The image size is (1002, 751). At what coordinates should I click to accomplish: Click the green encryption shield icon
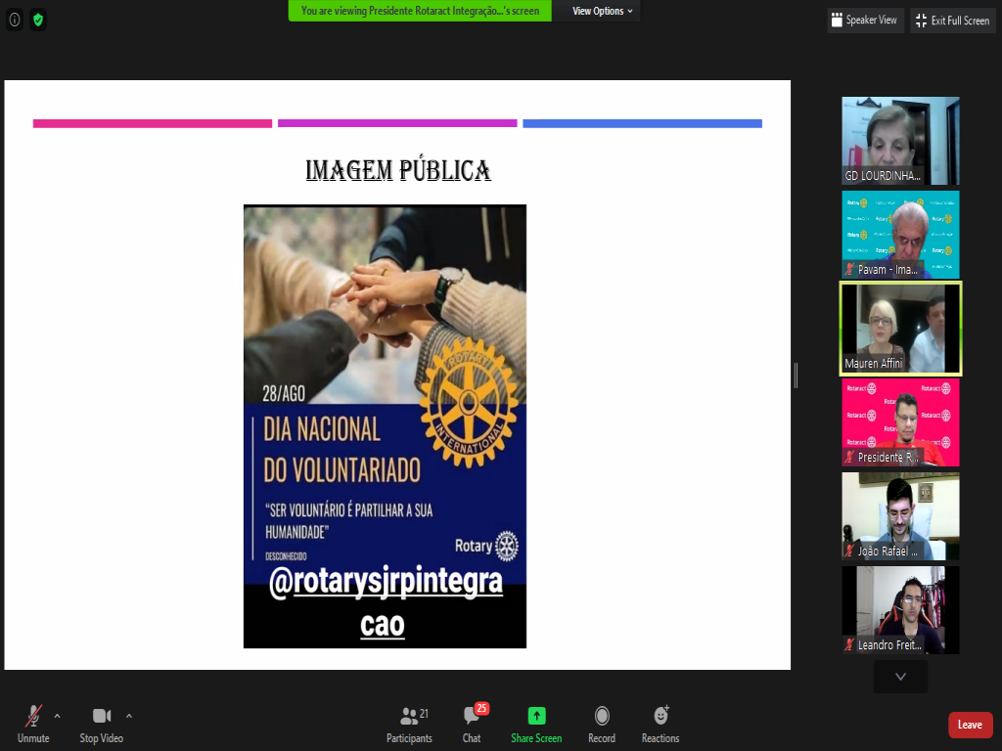(x=38, y=20)
